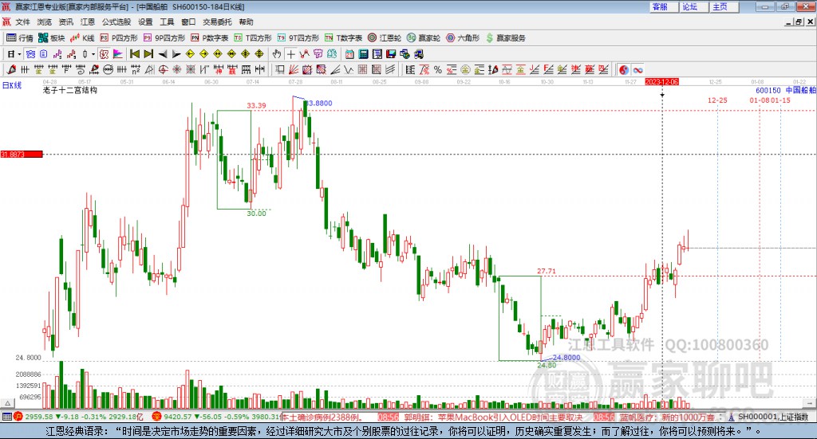Screen dimensions: 817x439
Task: Click the 24.8000 low price label
Action: pos(566,358)
